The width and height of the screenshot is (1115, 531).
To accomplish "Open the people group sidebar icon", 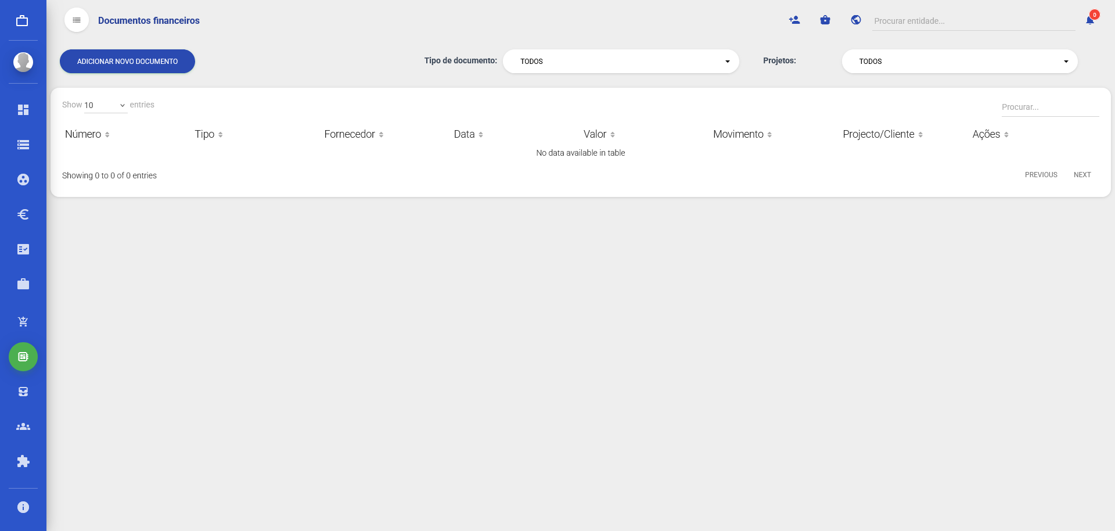I will tap(23, 426).
